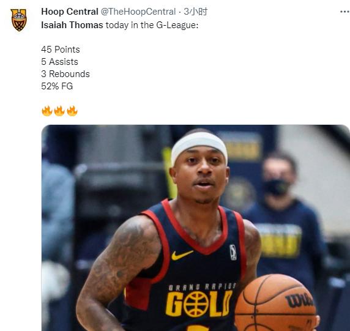Click the last fire emoji
Screen dimensions: 350x331
(72, 111)
